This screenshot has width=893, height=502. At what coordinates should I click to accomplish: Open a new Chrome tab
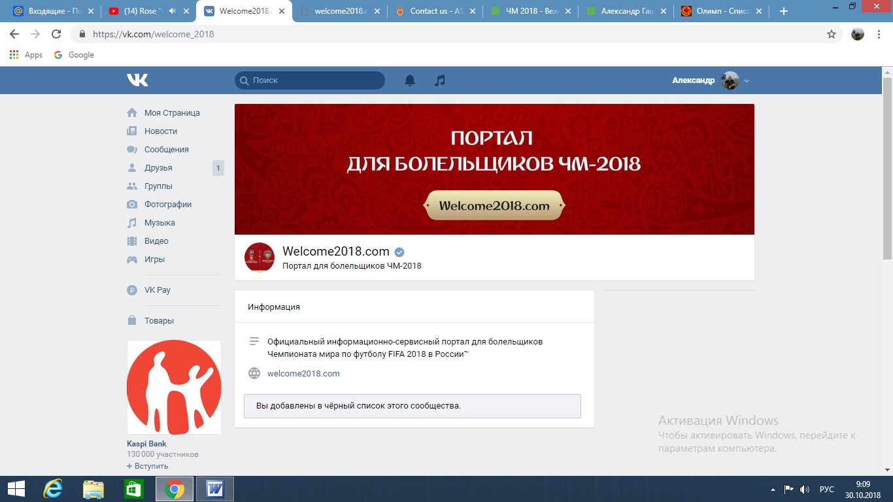pos(784,11)
